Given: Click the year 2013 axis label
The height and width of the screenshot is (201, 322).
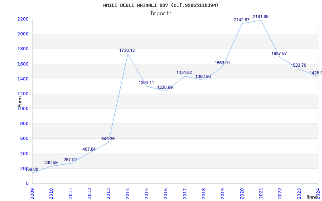Looking at the screenshot, I should click(108, 194).
